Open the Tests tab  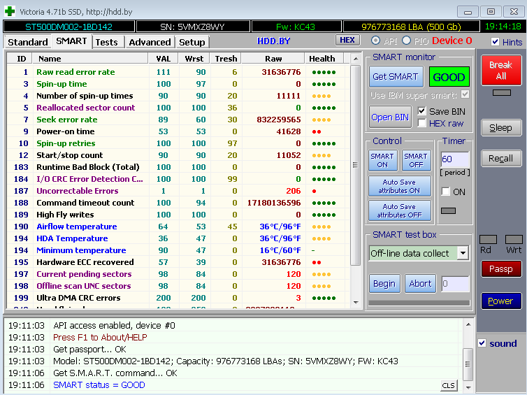pyautogui.click(x=106, y=43)
